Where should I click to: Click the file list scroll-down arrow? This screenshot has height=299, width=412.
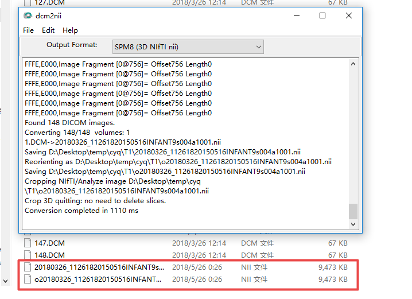(x=6, y=281)
